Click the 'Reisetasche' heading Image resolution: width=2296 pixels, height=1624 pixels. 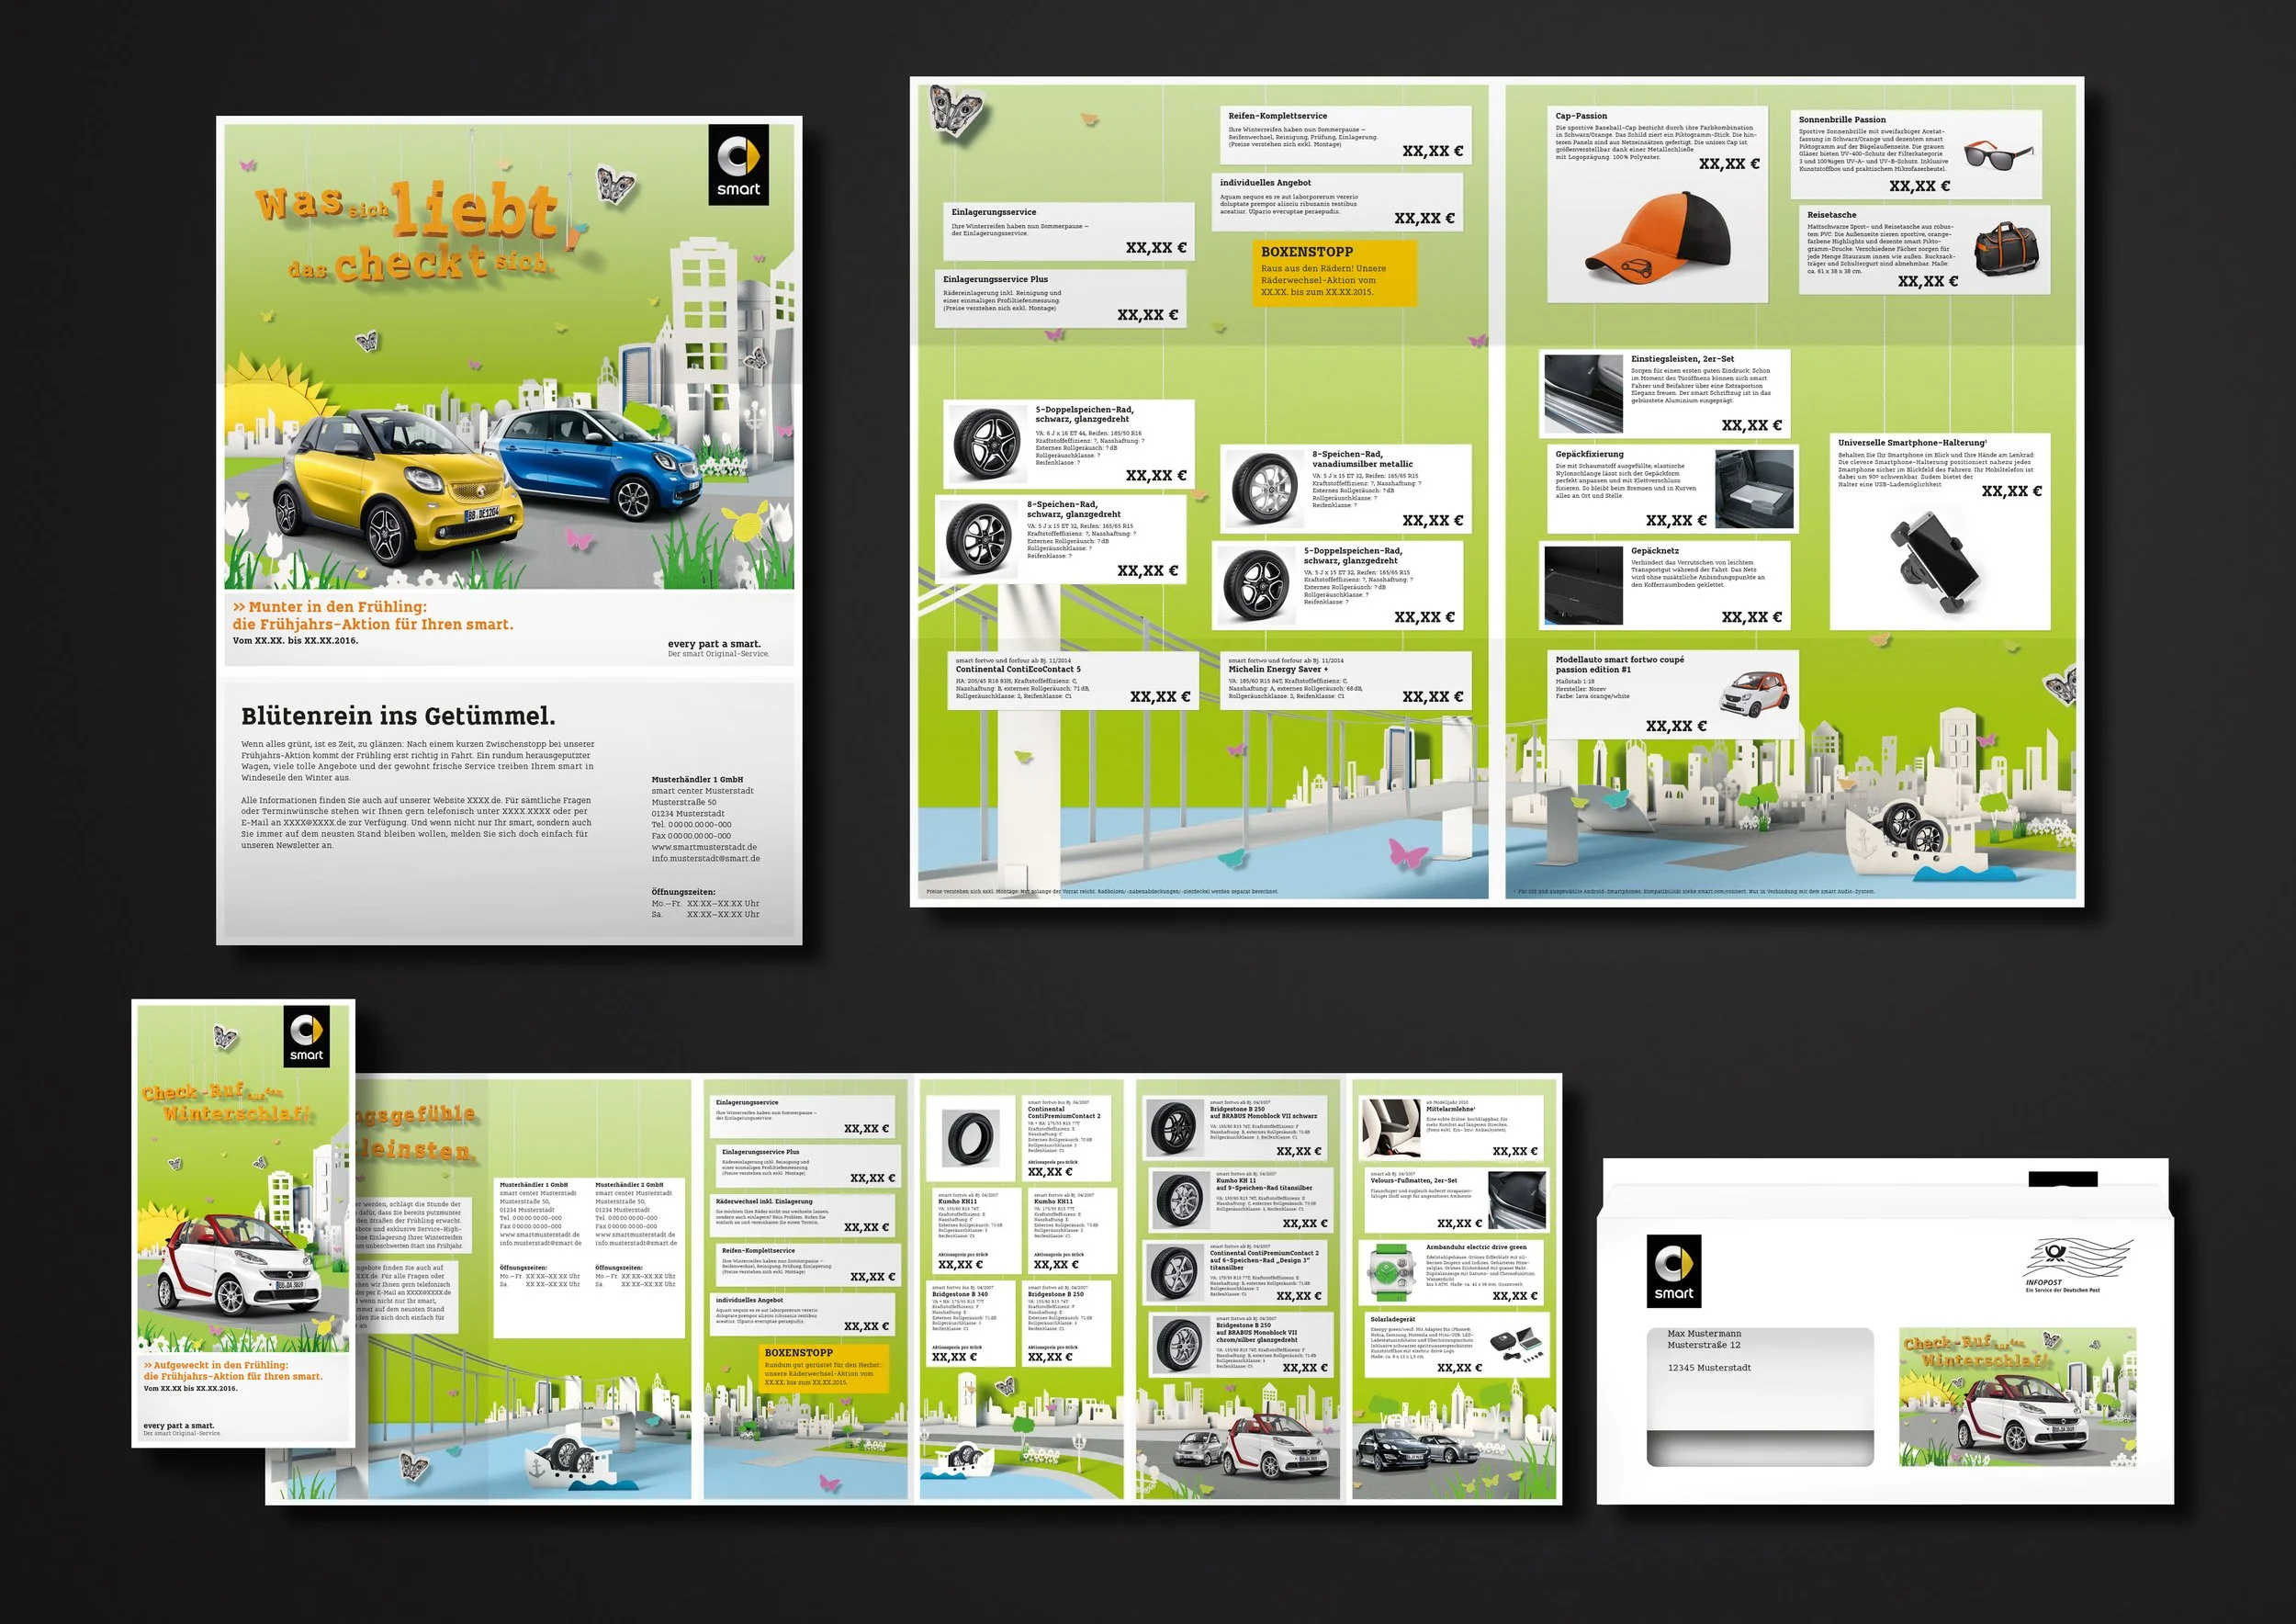(1831, 215)
